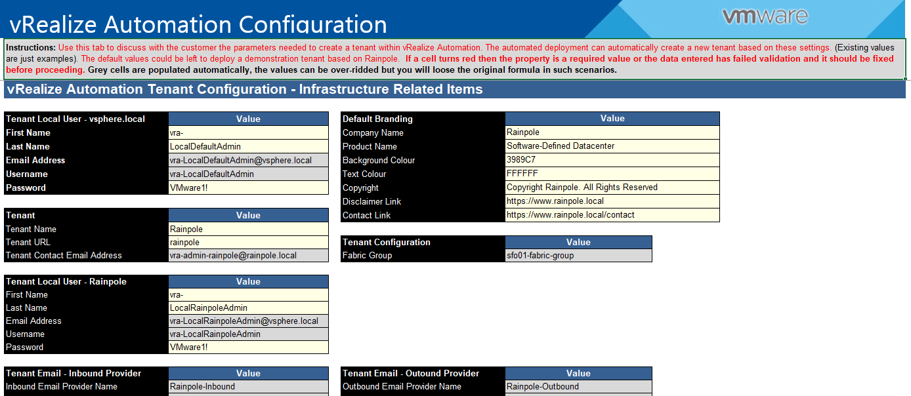Screen dimensions: 911x396
Task: Select the Product Name label cell
Action: pyautogui.click(x=423, y=146)
